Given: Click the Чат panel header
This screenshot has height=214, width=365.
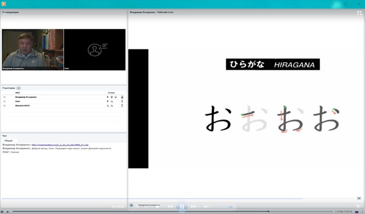Looking at the screenshot, I should tap(5, 135).
